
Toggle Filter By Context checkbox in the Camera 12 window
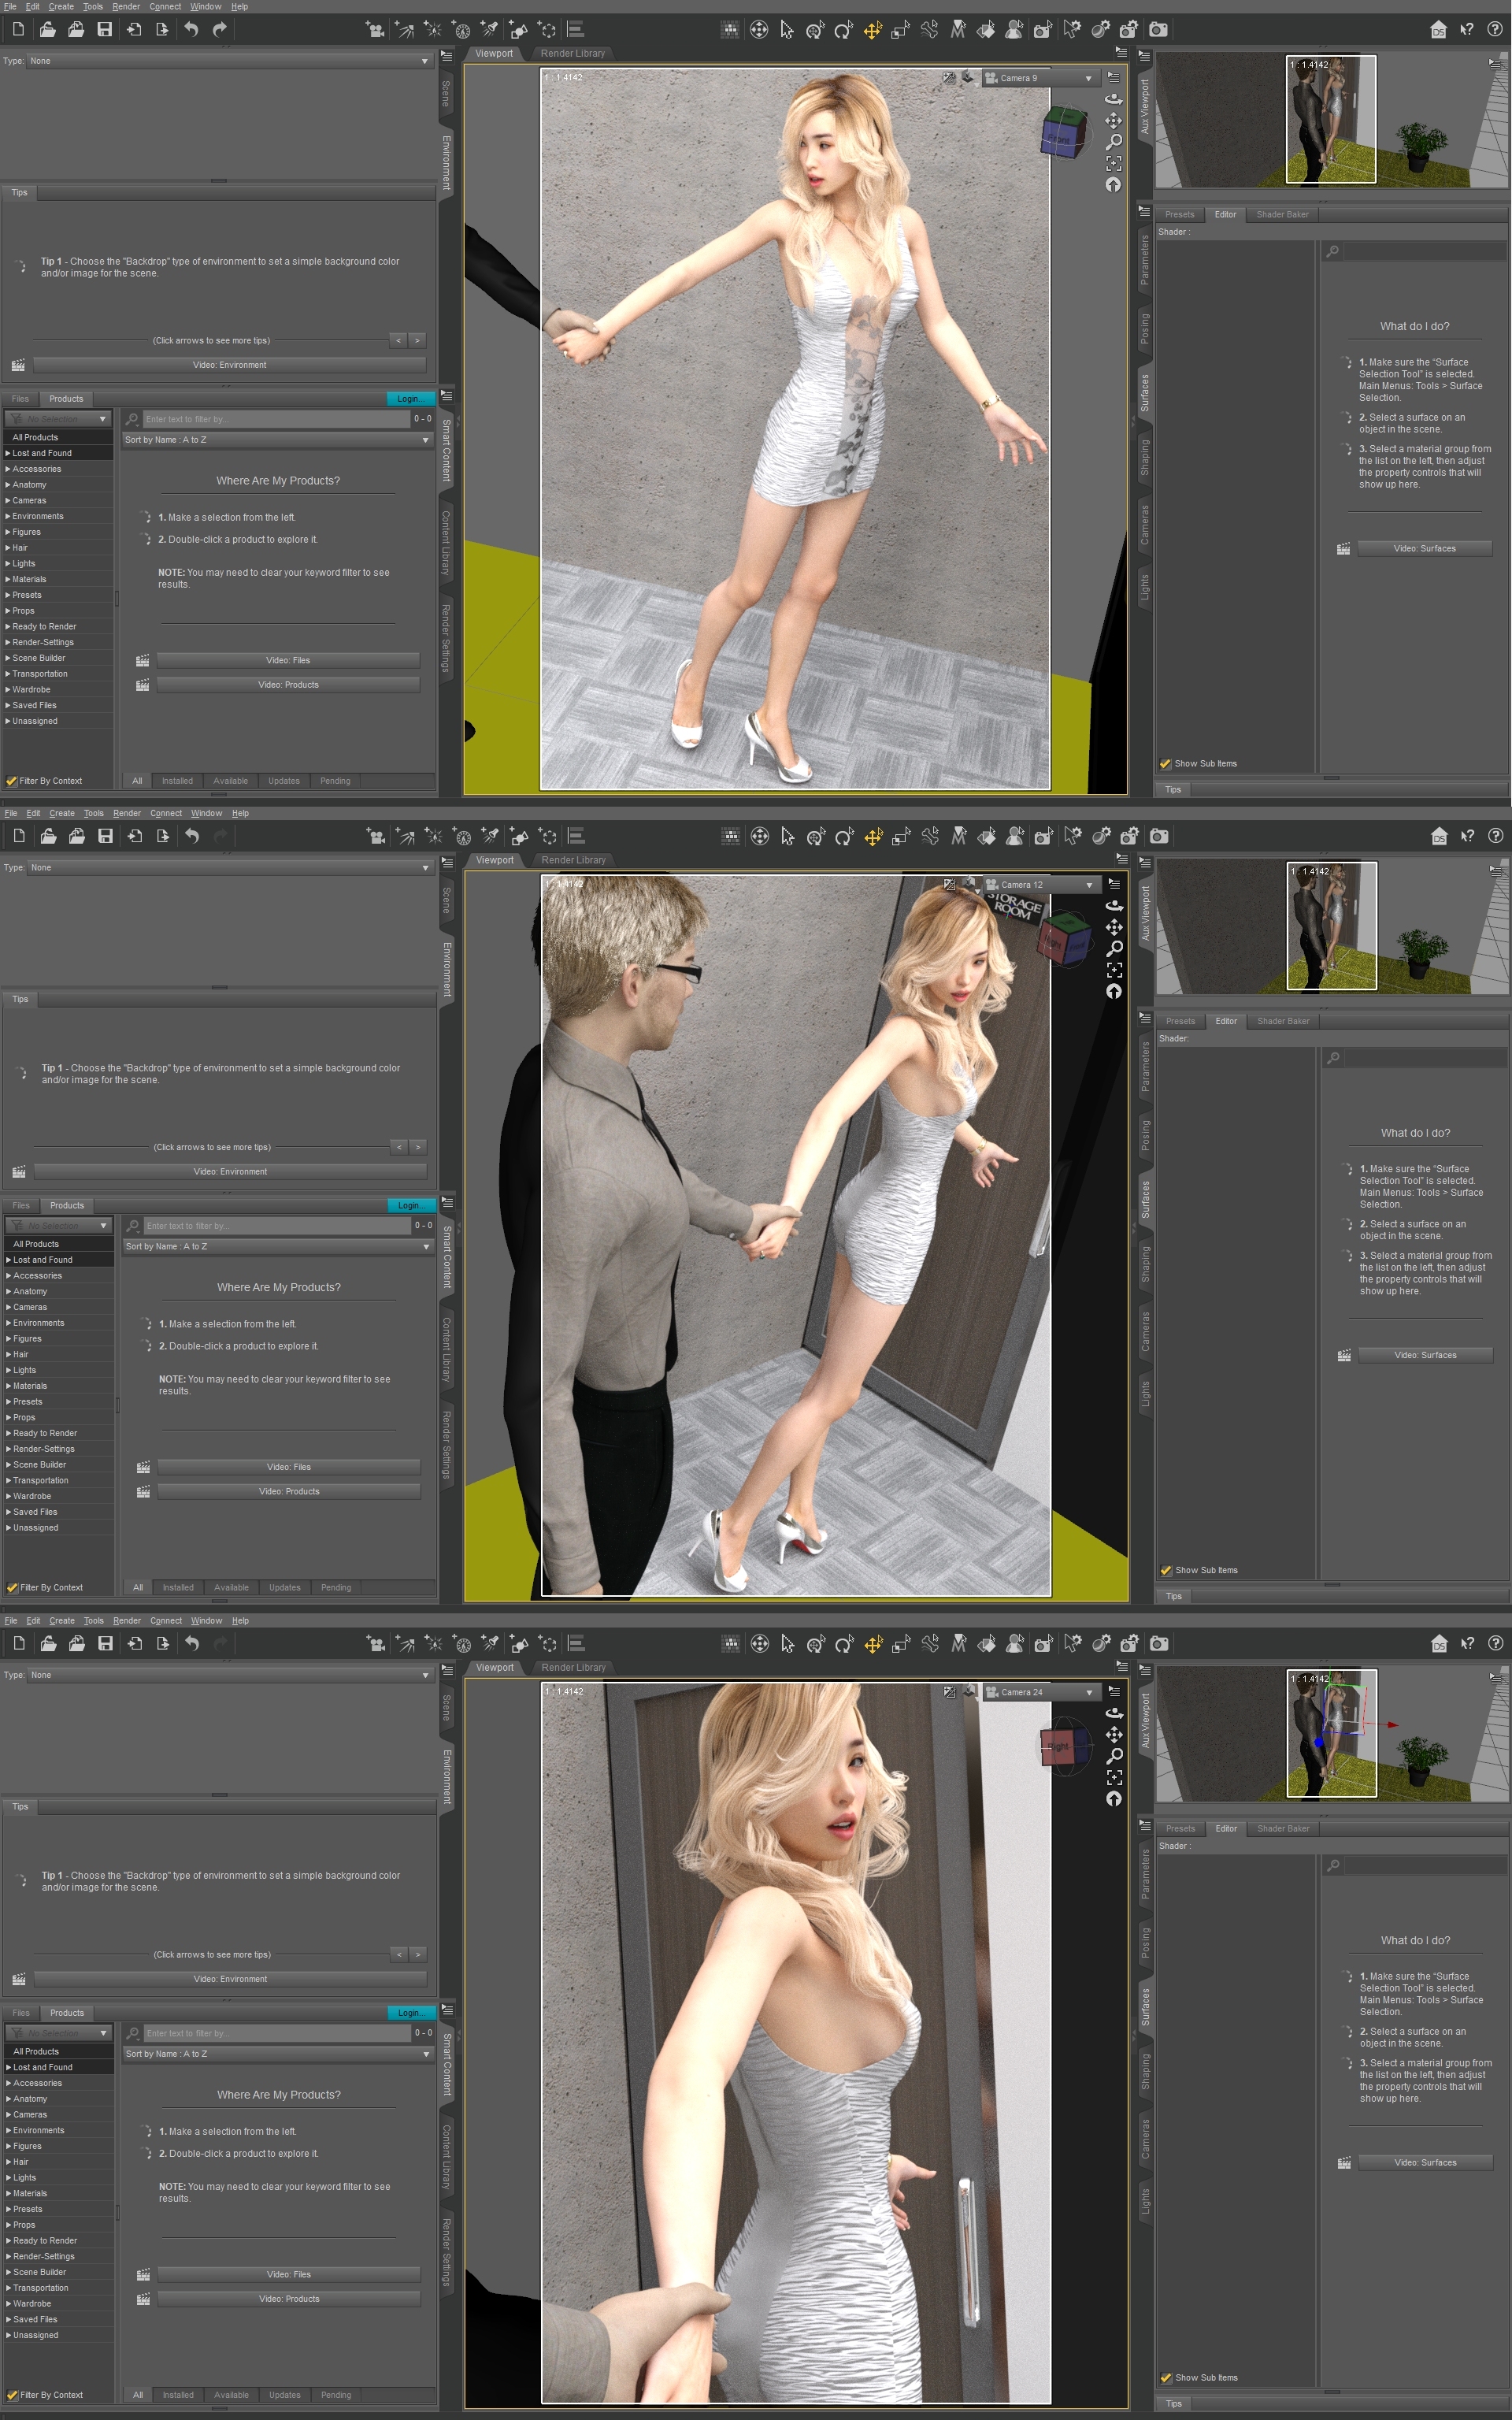pos(12,1587)
